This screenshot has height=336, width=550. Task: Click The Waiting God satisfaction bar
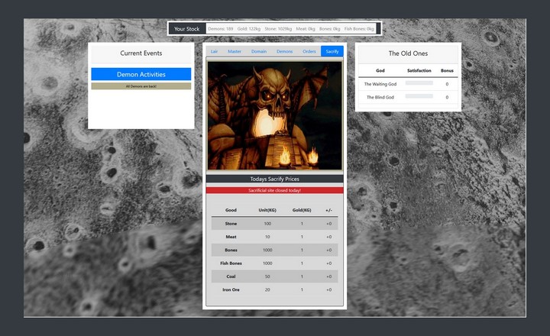pyautogui.click(x=419, y=83)
